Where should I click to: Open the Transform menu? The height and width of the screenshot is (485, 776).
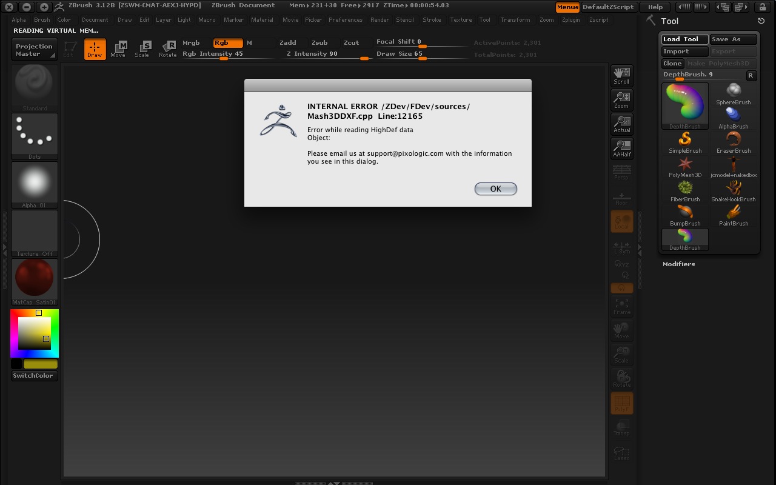coord(515,20)
